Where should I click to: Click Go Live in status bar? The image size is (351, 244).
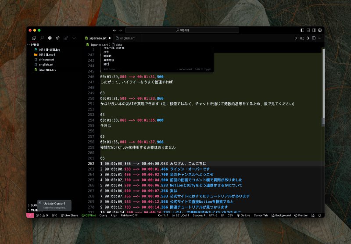[244, 215]
